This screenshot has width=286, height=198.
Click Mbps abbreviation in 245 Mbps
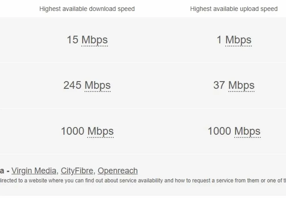pos(97,85)
